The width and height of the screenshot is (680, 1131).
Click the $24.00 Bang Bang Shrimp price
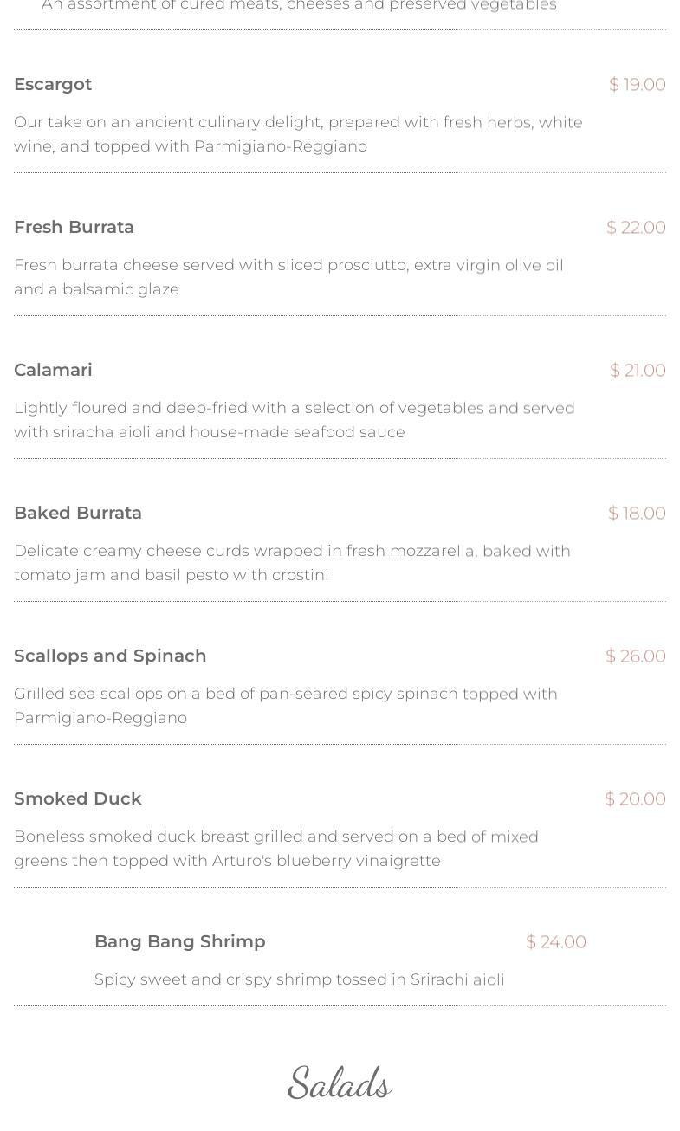pos(555,941)
